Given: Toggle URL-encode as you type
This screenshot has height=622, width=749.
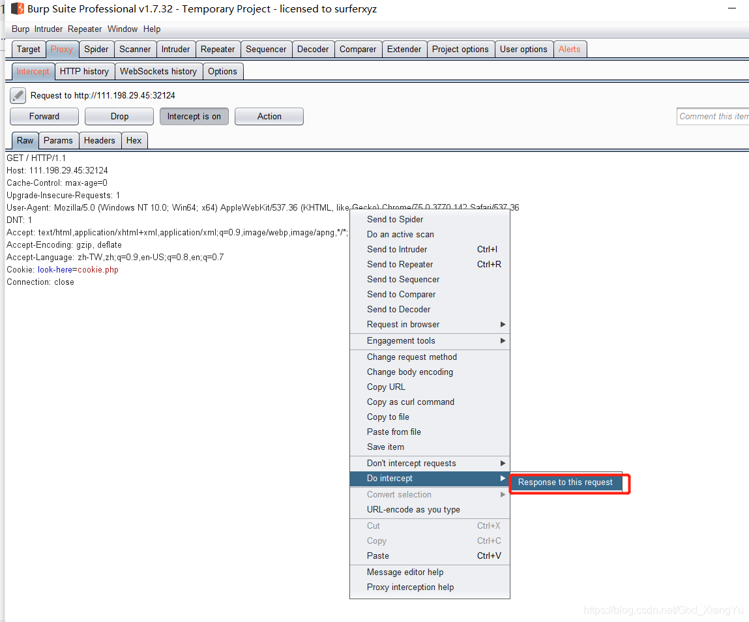Looking at the screenshot, I should pyautogui.click(x=430, y=510).
